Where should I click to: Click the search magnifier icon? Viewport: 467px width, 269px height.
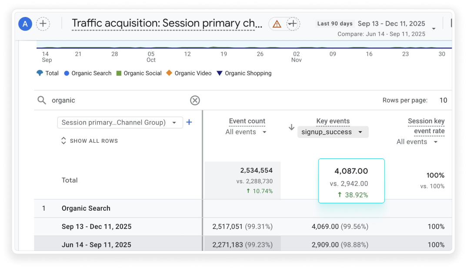(42, 101)
